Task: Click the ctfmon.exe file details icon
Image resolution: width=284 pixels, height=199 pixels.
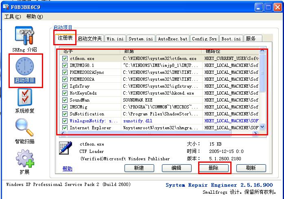Action: 66,148
